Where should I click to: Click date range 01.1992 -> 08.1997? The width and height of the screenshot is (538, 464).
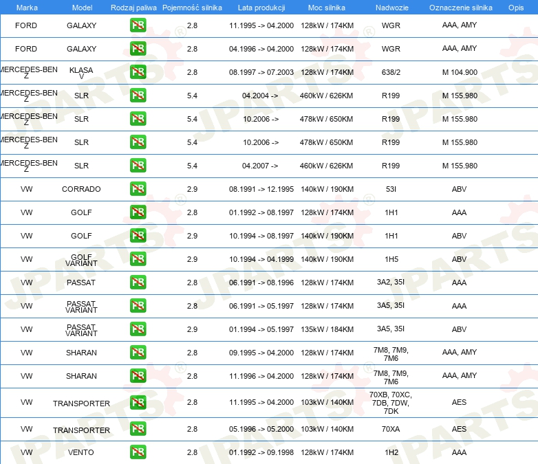pos(261,212)
